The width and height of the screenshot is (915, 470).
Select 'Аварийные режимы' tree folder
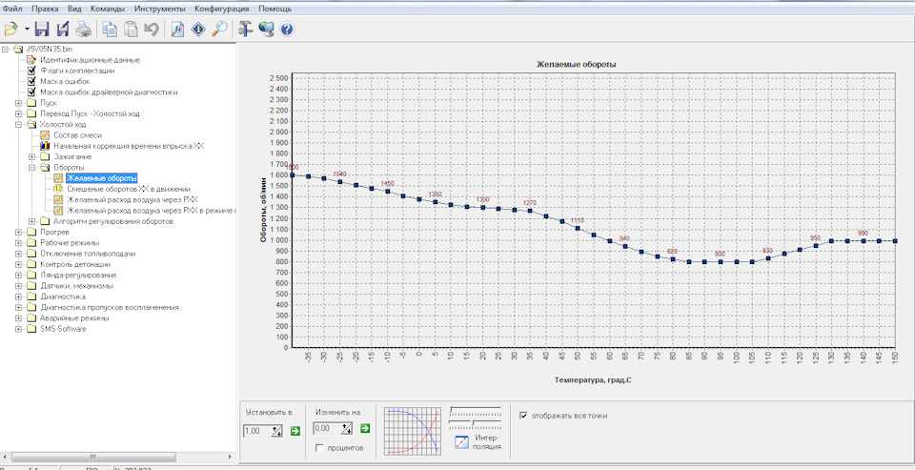coord(74,318)
